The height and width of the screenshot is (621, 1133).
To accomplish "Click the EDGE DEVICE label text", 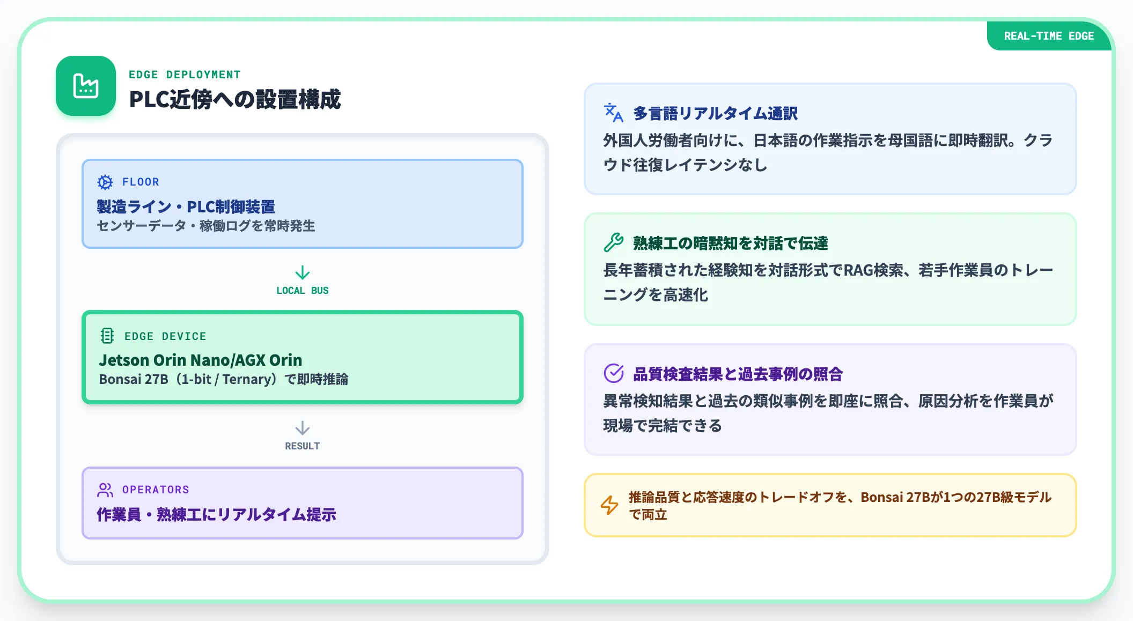I will coord(165,336).
